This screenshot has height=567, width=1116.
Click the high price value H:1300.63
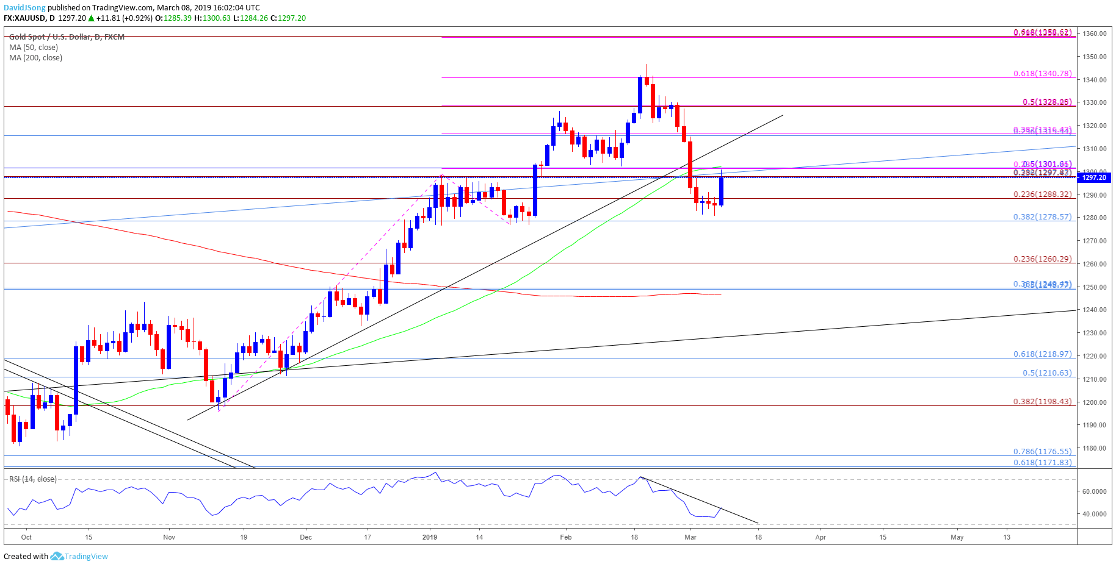pos(212,18)
